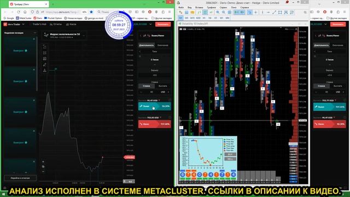
Task: Click the topmost chart tool icon beside Deriv chart
Action: [45, 47]
